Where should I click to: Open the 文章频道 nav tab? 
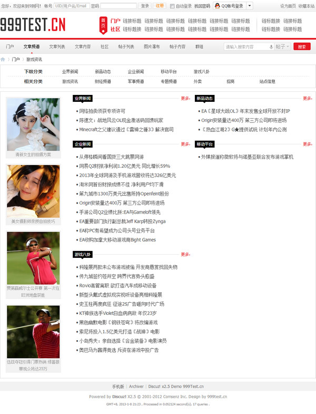coord(32,46)
